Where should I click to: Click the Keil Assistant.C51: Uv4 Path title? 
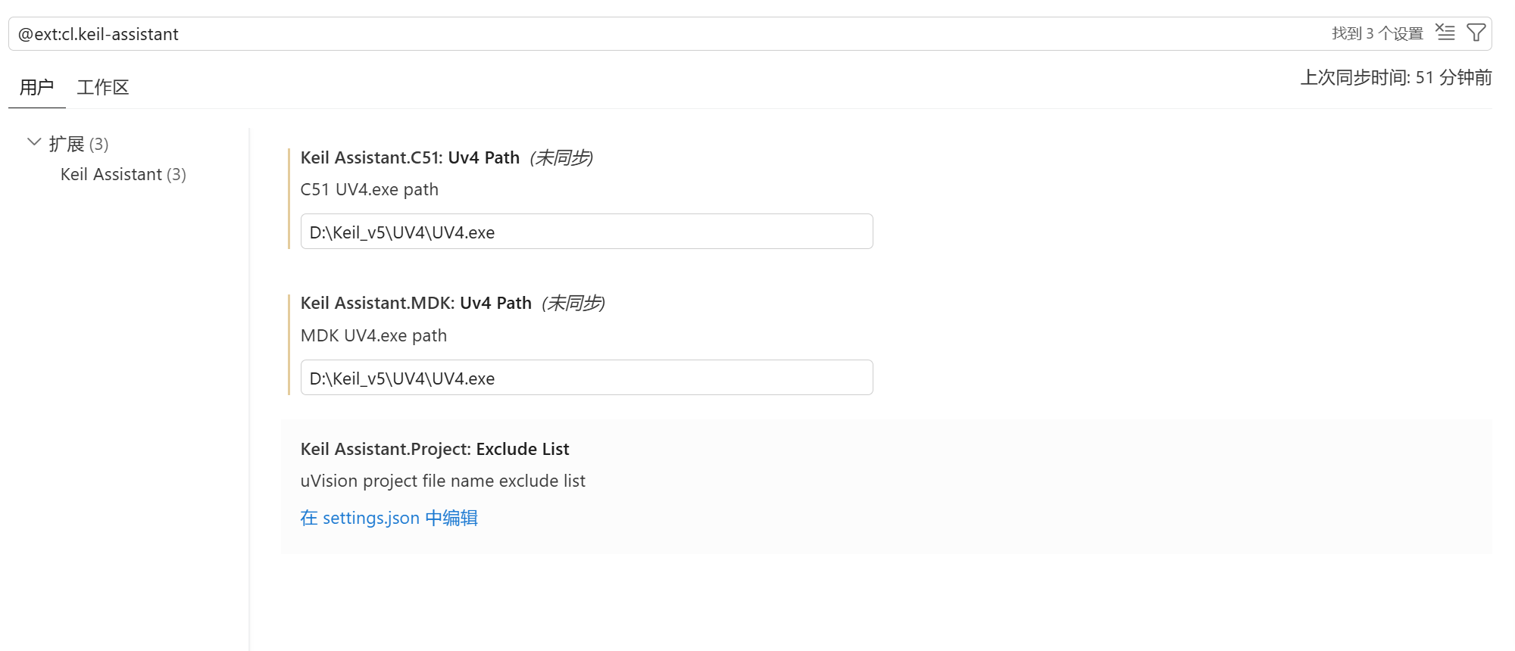(x=410, y=157)
